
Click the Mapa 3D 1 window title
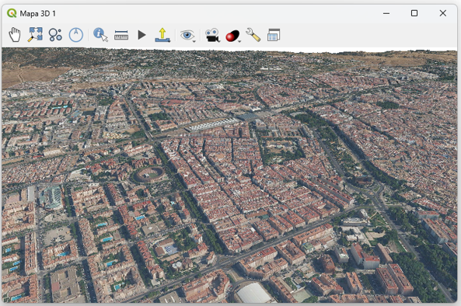click(37, 13)
